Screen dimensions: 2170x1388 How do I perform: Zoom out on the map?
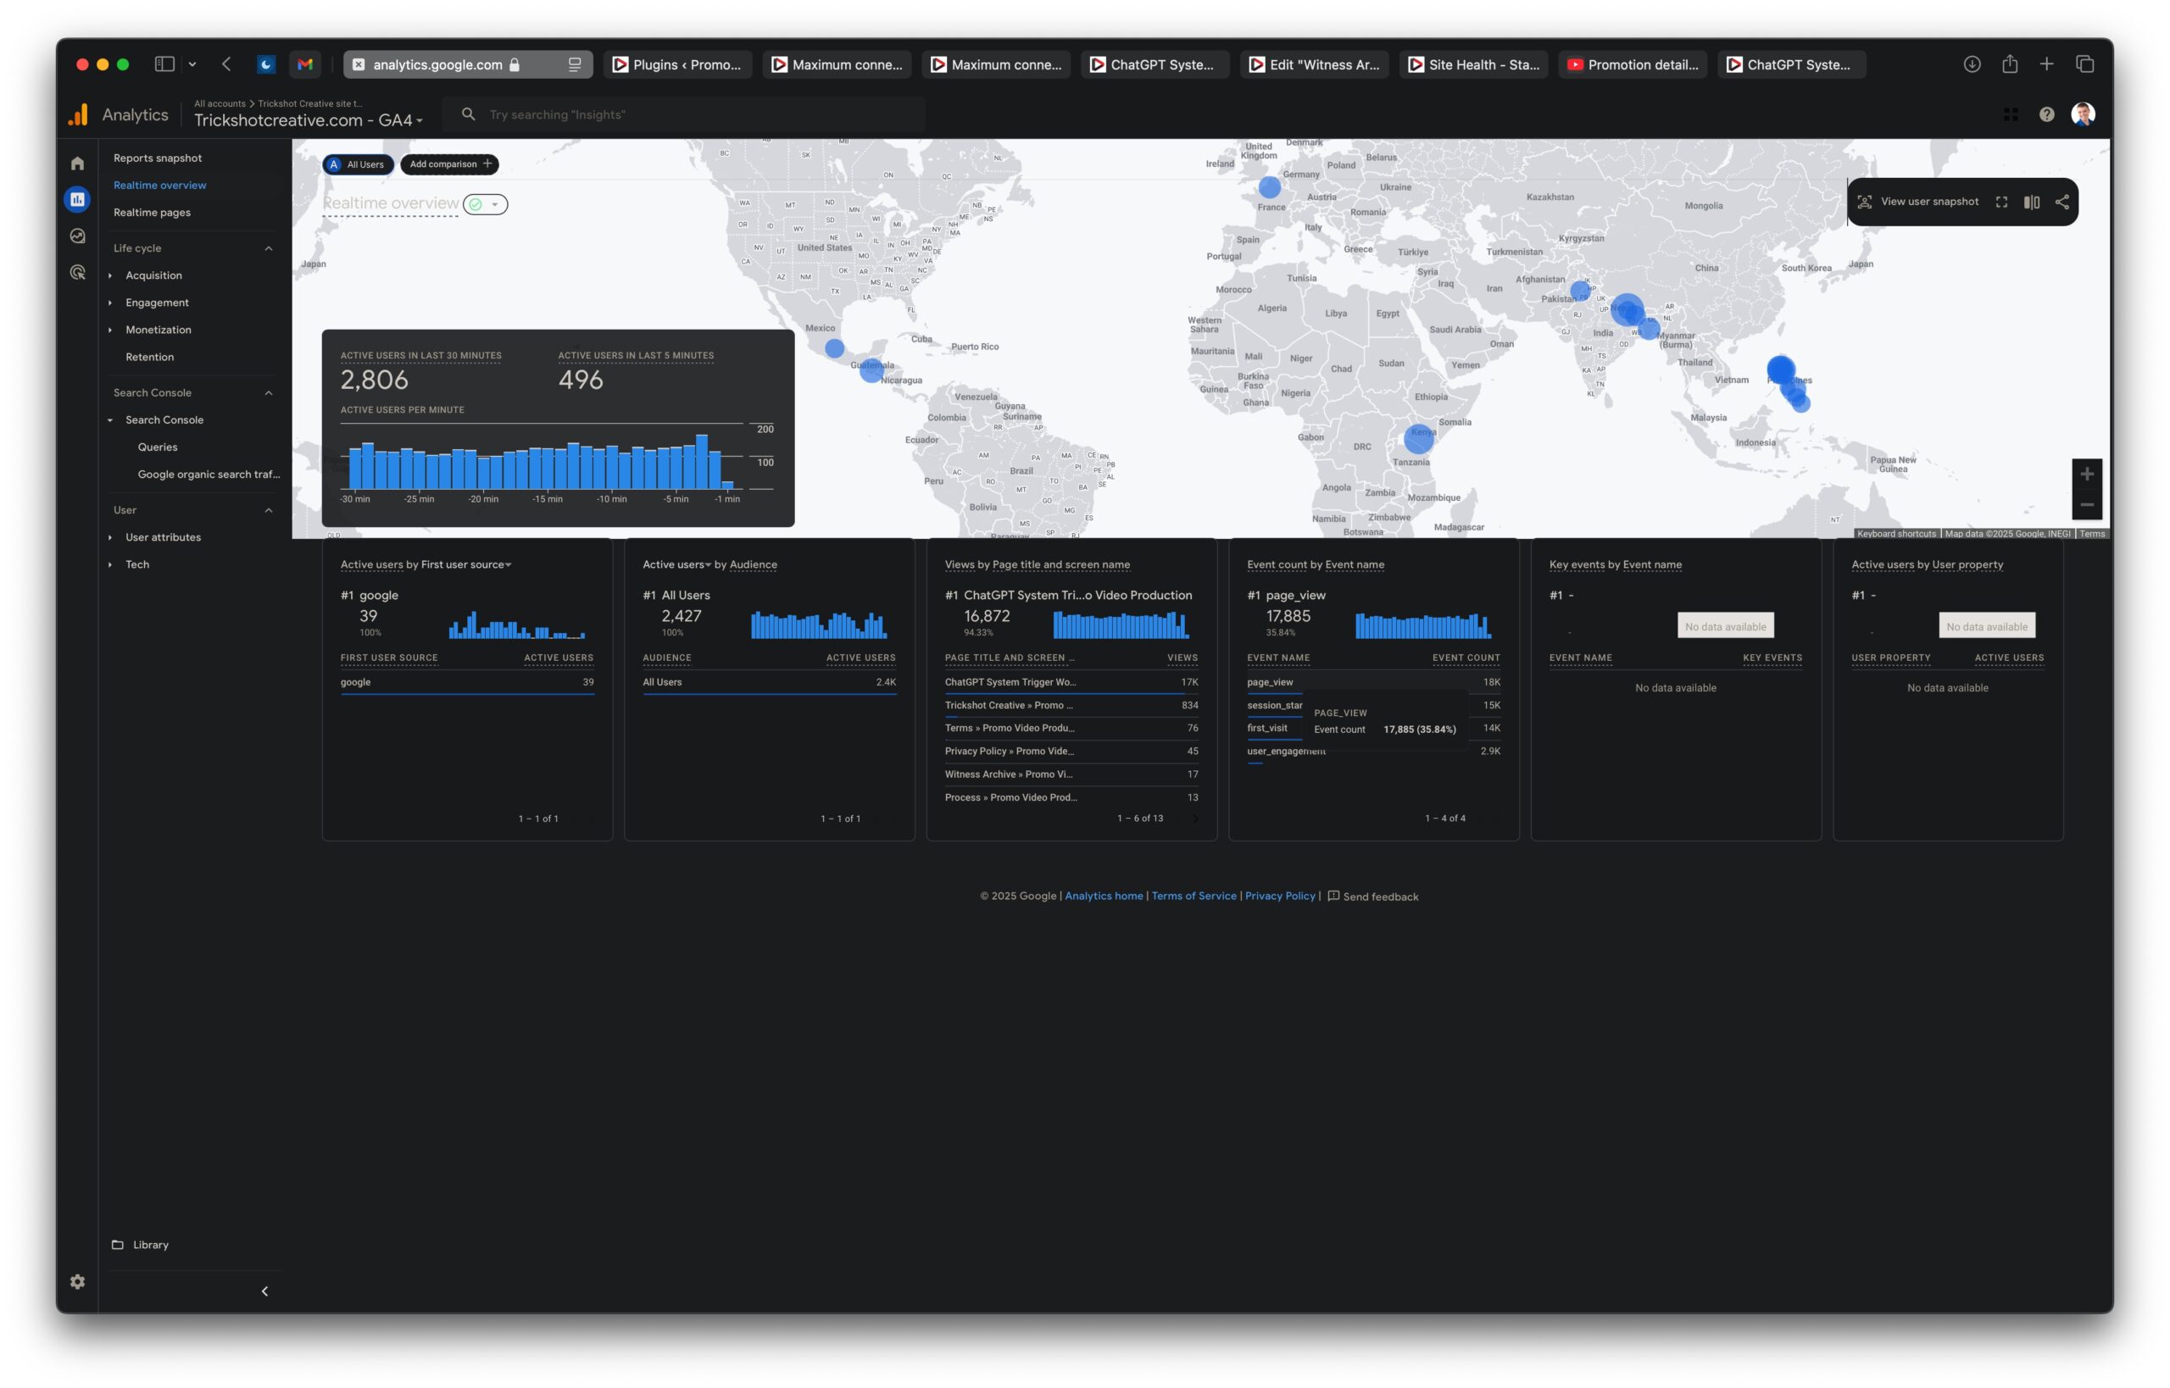pos(2086,505)
